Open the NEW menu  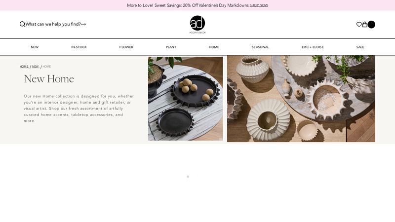click(x=35, y=47)
